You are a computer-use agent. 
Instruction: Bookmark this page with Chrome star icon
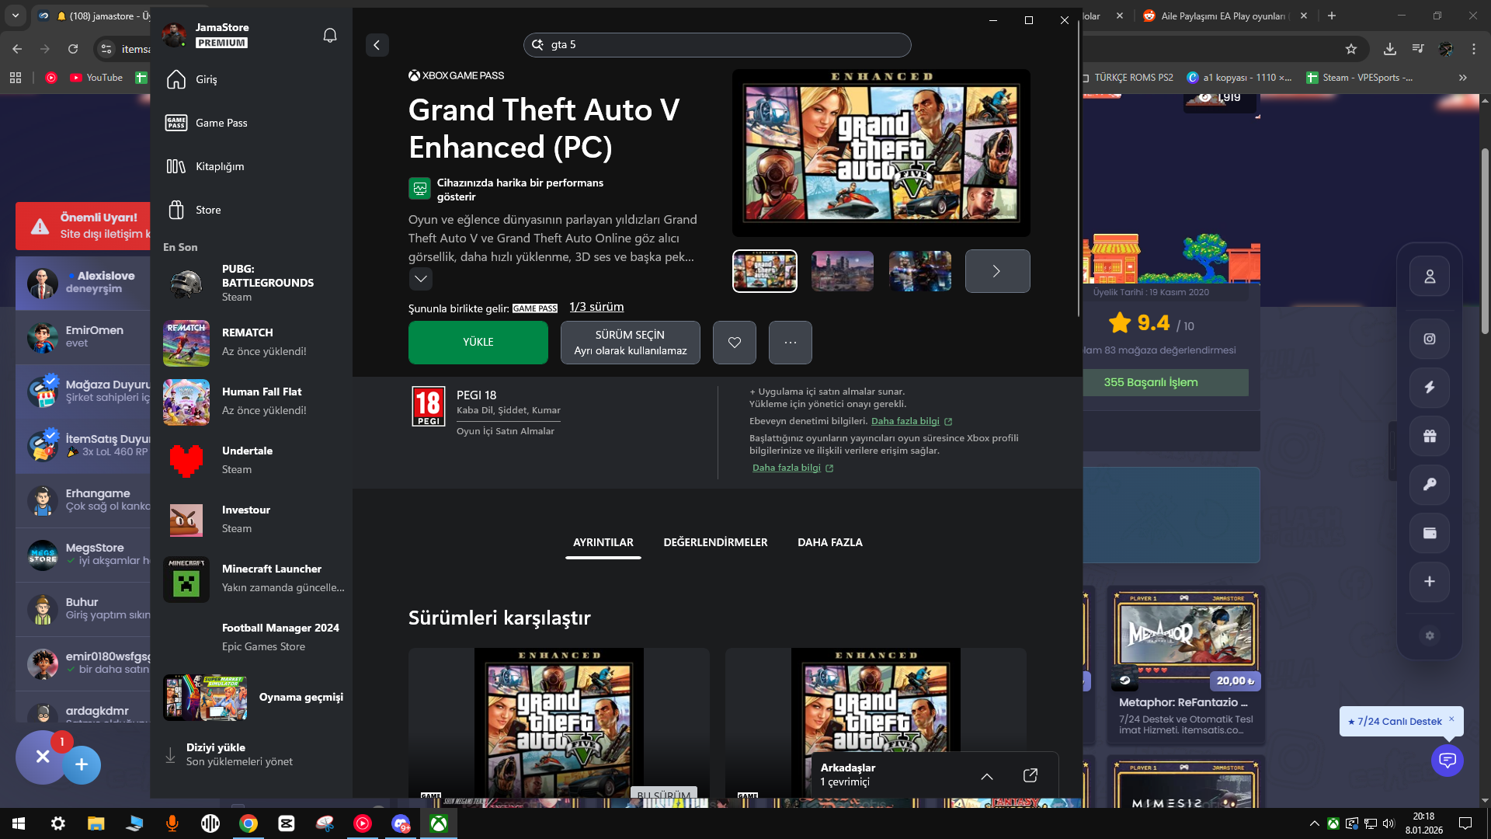[1351, 49]
